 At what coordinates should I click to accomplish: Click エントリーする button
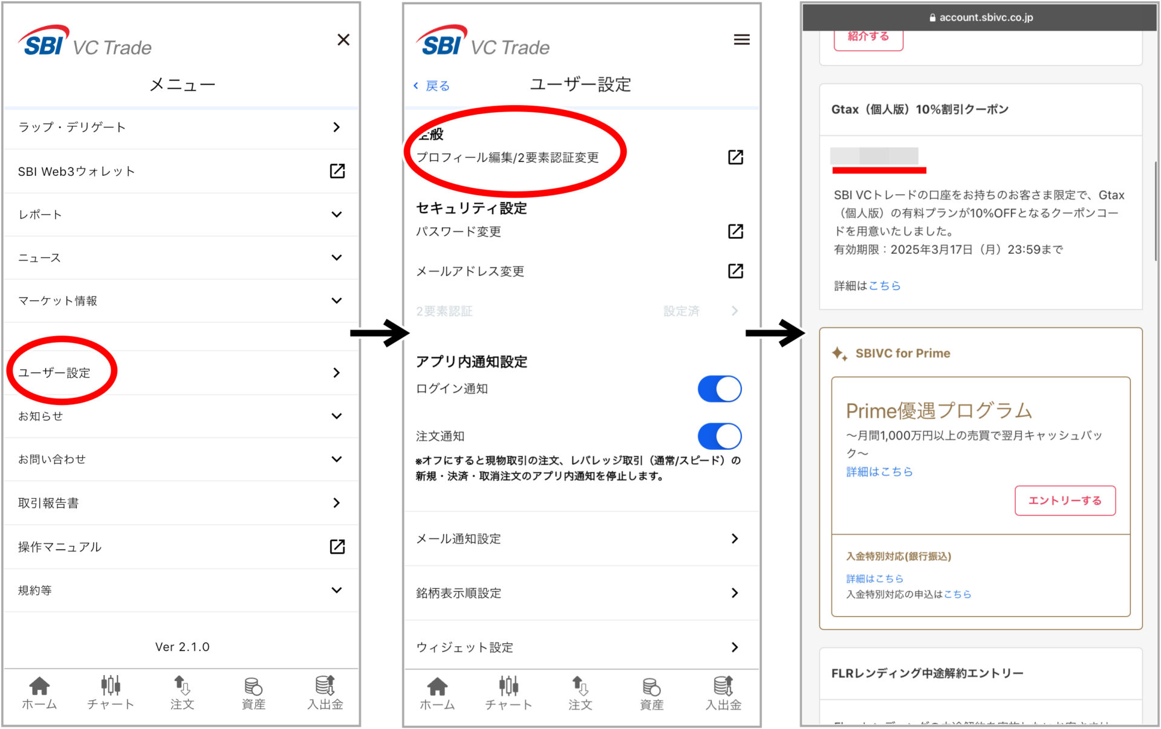coord(1065,501)
